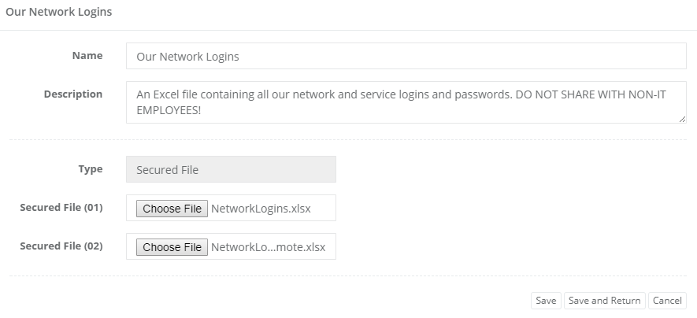Cancel editing this entry
Viewport: 697px width, 318px height.
pyautogui.click(x=667, y=301)
